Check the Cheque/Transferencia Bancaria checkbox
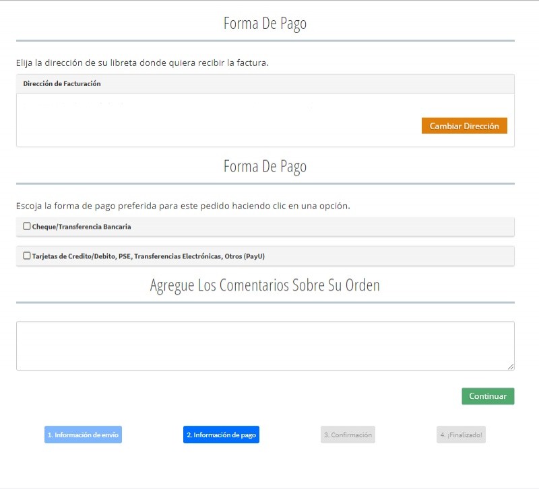This screenshot has height=489, width=539. click(x=27, y=227)
